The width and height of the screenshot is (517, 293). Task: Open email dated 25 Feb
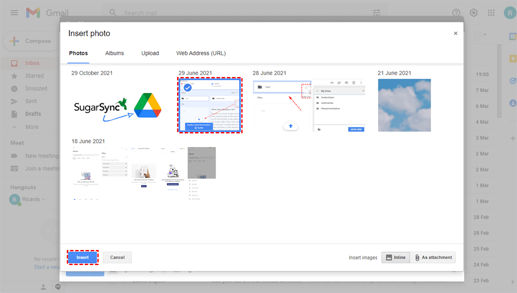click(481, 249)
